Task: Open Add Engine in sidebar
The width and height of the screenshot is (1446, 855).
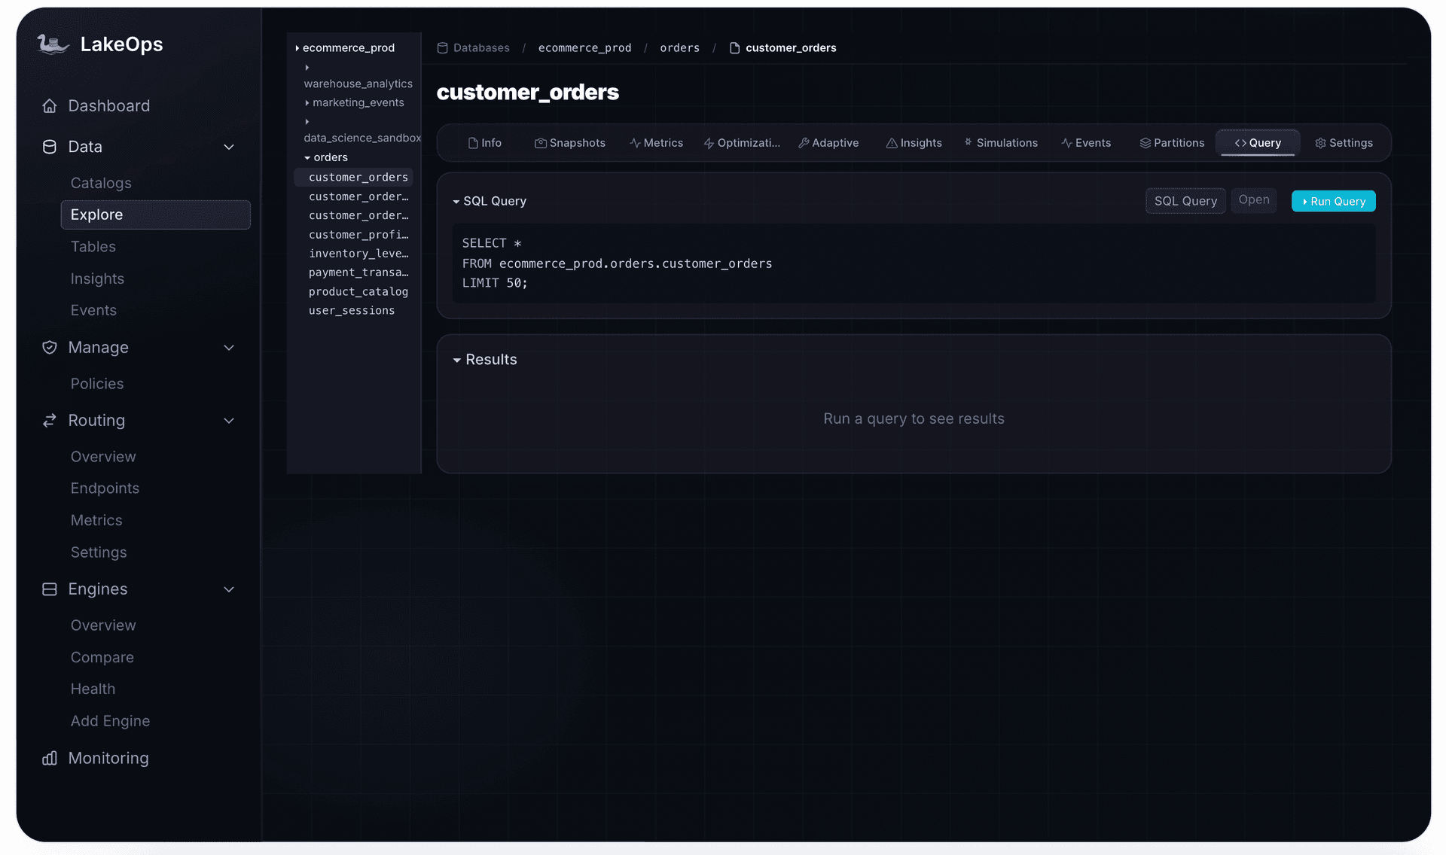Action: 110,721
